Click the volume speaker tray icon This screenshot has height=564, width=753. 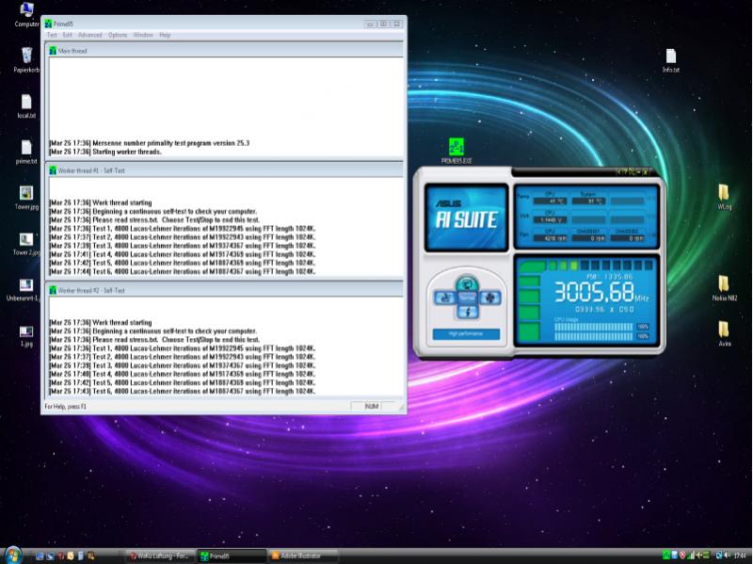727,556
